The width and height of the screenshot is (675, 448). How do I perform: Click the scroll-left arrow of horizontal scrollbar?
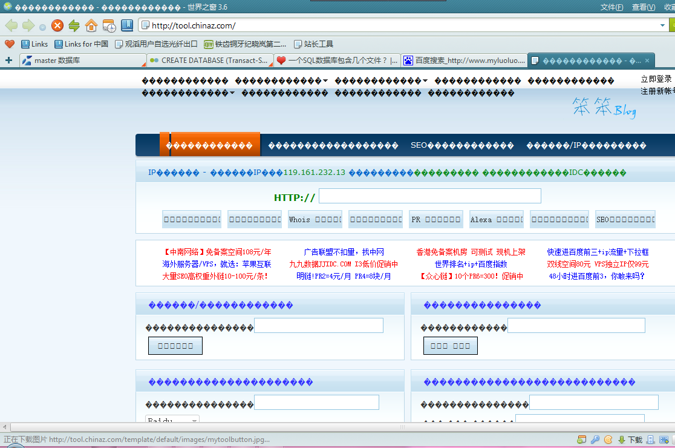(5, 427)
